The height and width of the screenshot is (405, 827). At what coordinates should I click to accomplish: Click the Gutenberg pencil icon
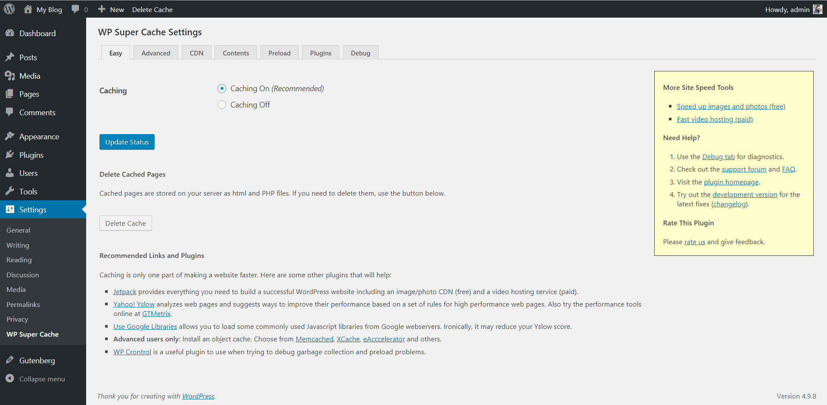(10, 360)
